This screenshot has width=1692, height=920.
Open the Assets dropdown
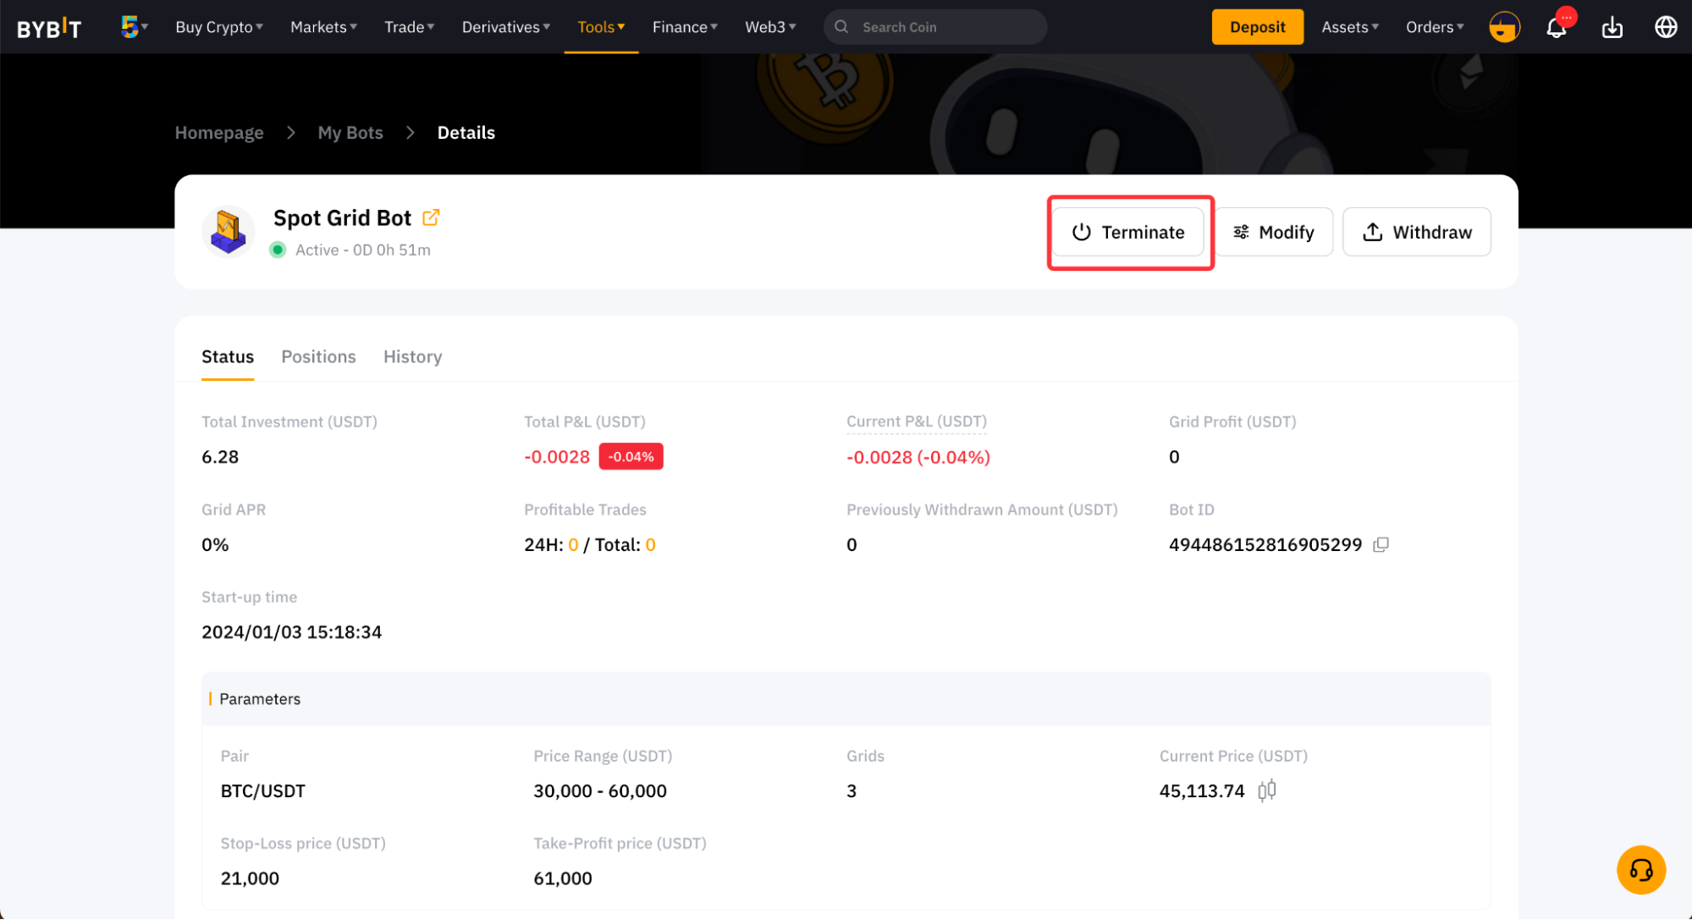pos(1349,27)
